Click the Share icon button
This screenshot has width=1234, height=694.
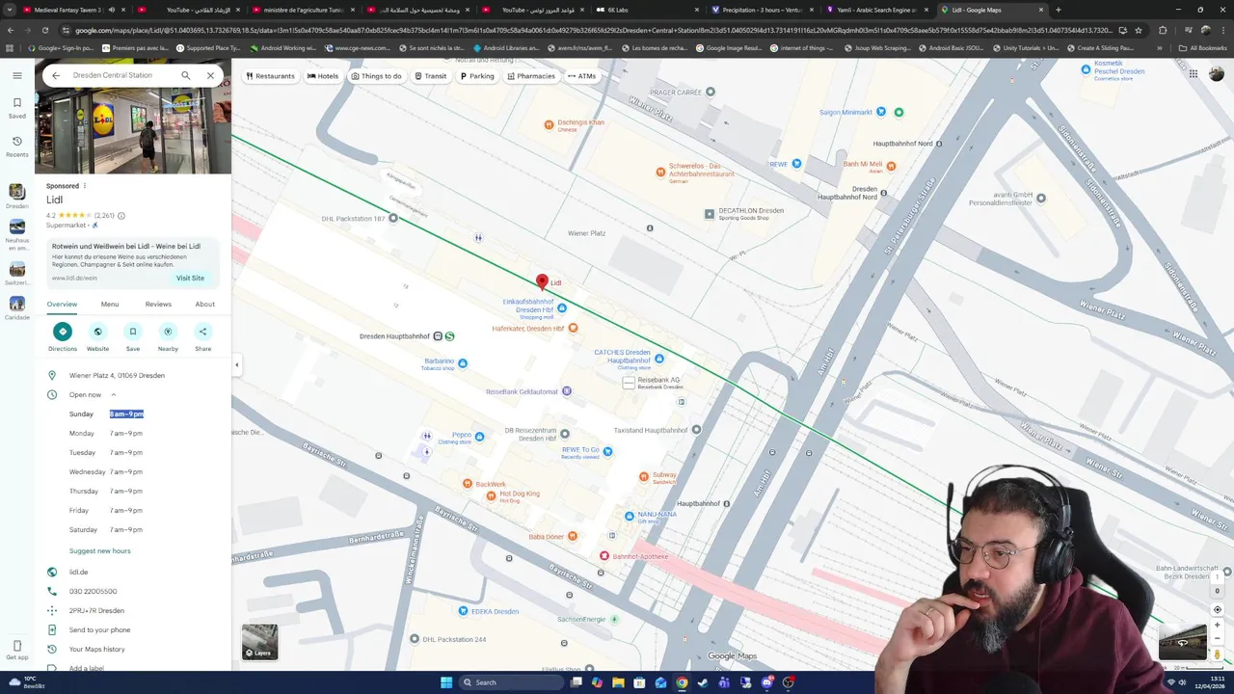coord(202,332)
